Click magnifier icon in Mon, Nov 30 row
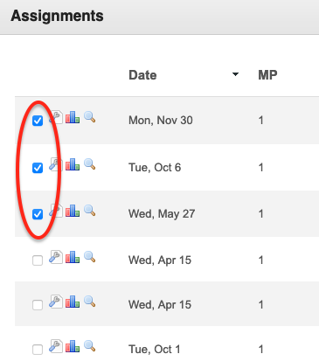 coord(90,117)
